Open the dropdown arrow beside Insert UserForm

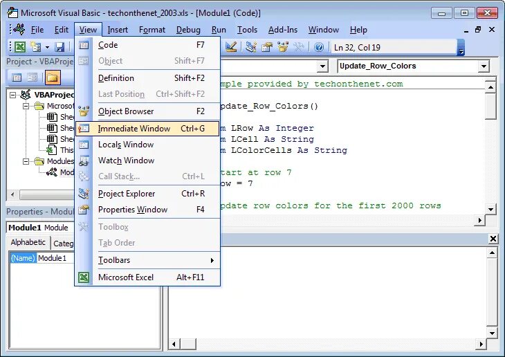click(47, 47)
